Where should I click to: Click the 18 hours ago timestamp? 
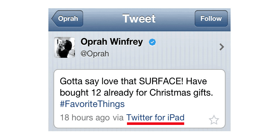[x=85, y=118]
